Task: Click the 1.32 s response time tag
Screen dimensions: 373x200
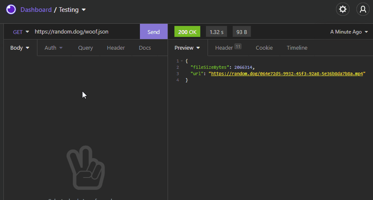Action: pyautogui.click(x=216, y=32)
